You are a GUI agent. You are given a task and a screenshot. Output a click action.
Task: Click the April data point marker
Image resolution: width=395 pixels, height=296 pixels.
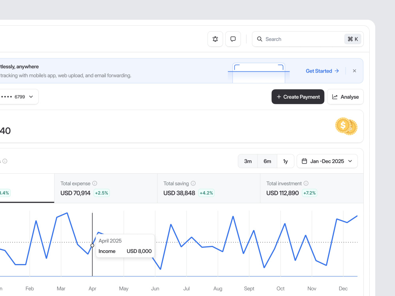click(92, 245)
